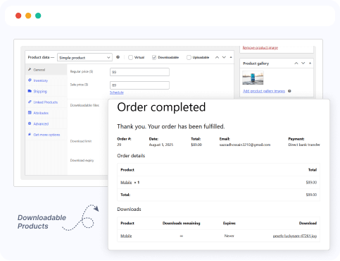The height and width of the screenshot is (261, 340).
Task: Download the pexels-luckysam jpg file link
Action: tap(295, 236)
